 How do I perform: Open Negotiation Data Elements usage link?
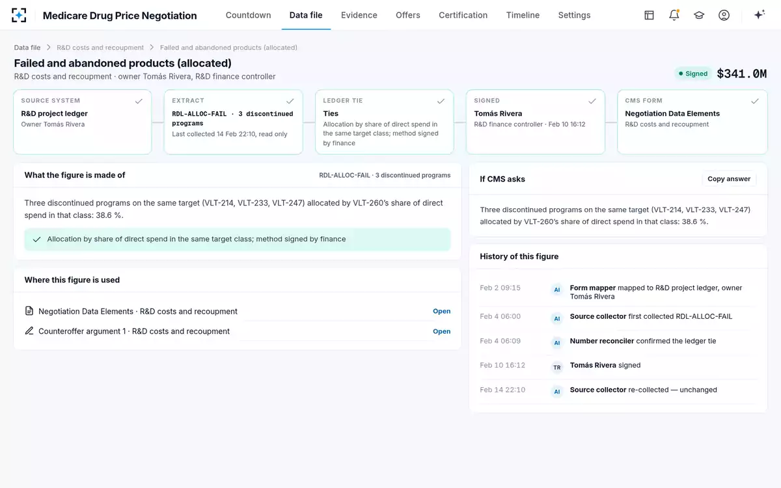(x=442, y=311)
